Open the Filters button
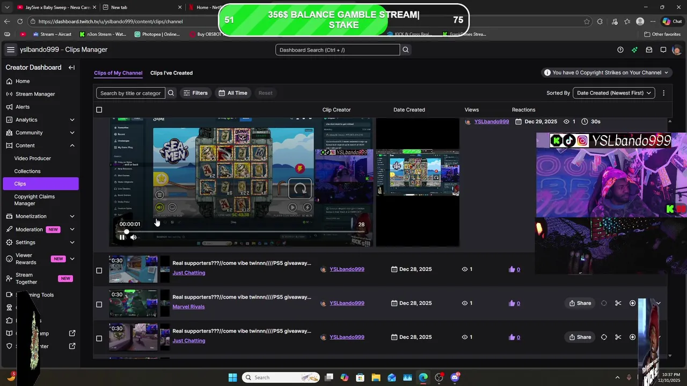Screen dimensions: 687x386 [x=195, y=93]
